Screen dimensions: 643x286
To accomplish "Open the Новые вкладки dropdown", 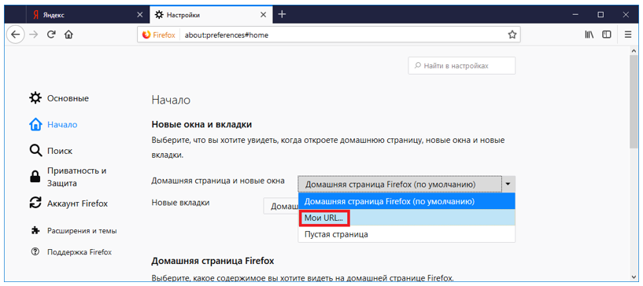I will 281,206.
